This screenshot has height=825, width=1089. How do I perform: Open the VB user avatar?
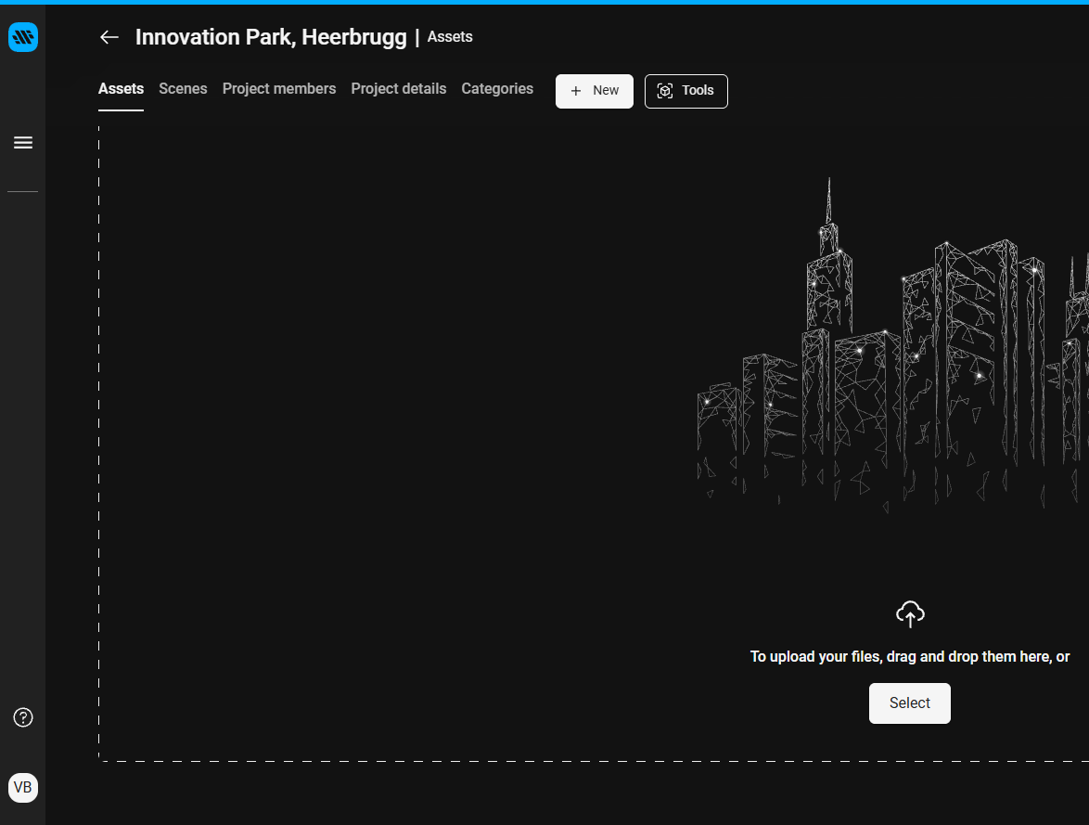(23, 788)
